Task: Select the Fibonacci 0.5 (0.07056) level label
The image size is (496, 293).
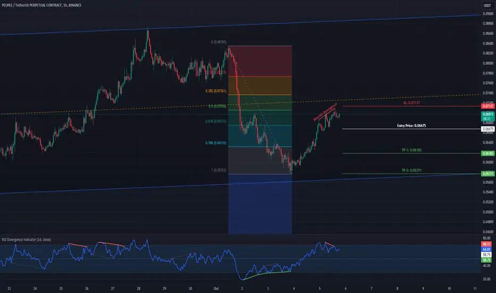Action: pos(217,106)
